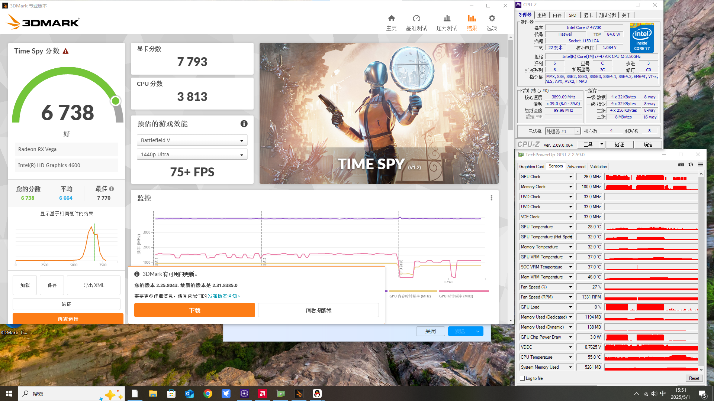Open the Battlefield V game dropdown
Image resolution: width=714 pixels, height=401 pixels.
tap(192, 140)
